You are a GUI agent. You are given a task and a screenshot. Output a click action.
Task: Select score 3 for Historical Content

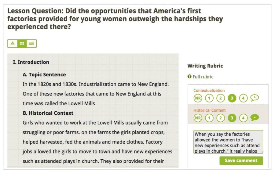(x=232, y=118)
